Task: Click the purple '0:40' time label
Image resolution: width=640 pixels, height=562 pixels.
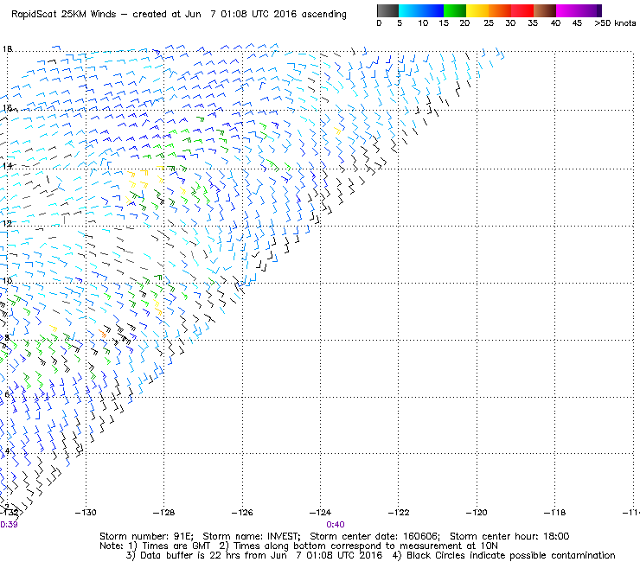Action: tap(336, 525)
